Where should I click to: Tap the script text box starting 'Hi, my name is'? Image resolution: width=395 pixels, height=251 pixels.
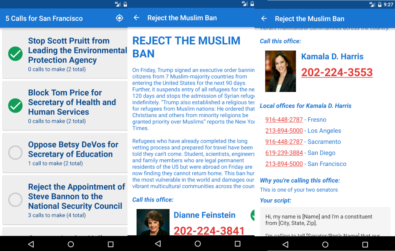[x=325, y=221]
